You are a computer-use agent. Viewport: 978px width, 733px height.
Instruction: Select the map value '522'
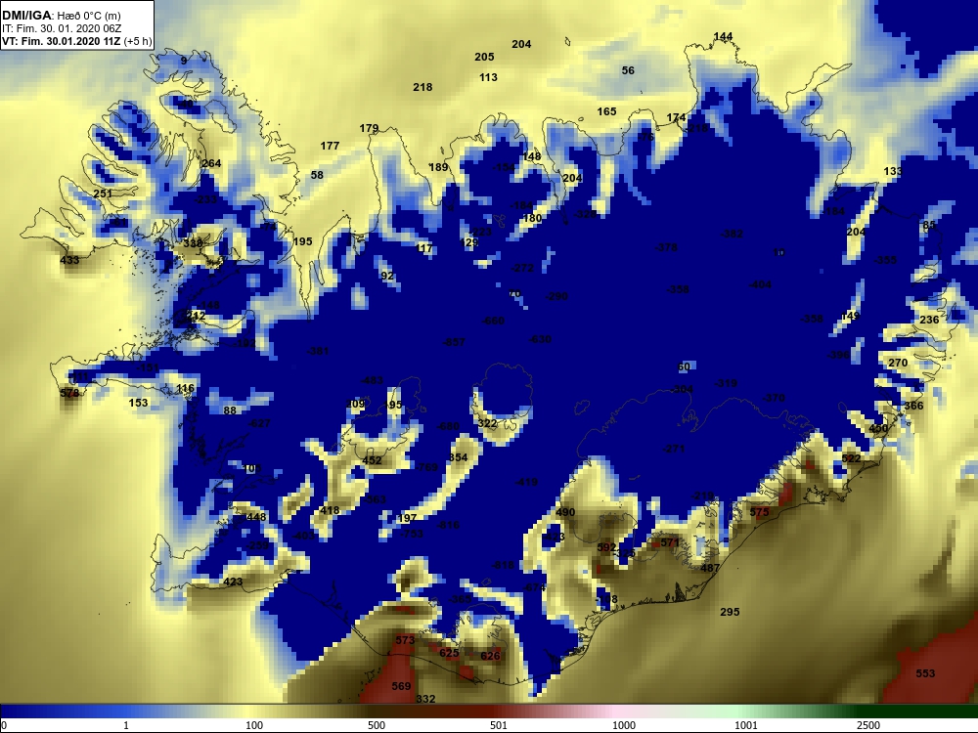(851, 458)
